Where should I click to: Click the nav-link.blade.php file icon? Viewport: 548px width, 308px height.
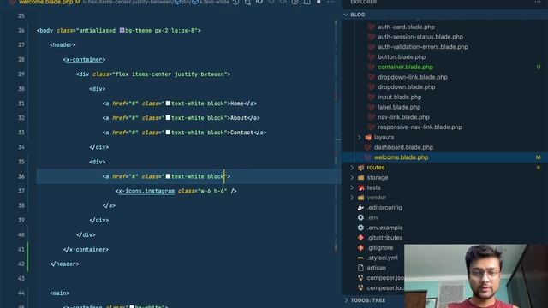[371, 117]
